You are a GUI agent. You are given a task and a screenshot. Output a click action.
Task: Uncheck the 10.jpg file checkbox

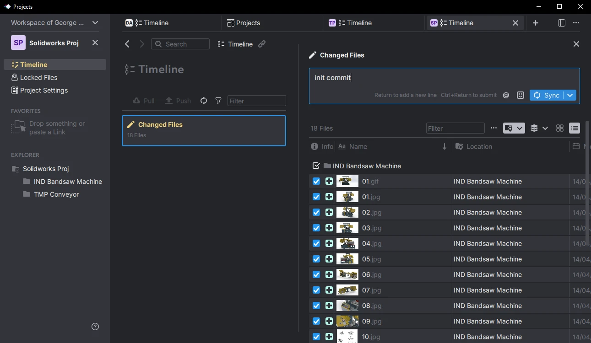(316, 337)
